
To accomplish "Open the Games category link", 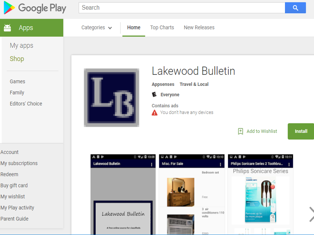I will (x=17, y=81).
